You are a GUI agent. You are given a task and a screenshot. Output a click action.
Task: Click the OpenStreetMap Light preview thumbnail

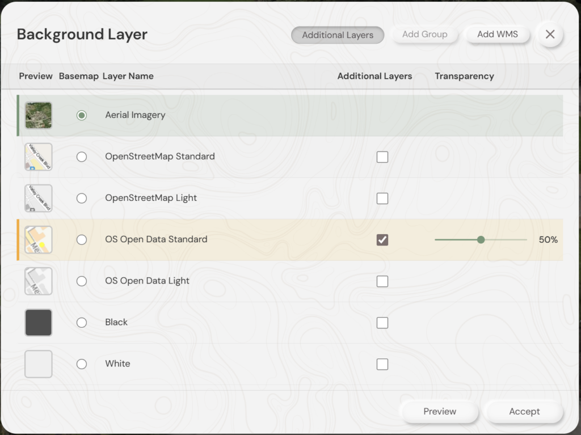pos(39,198)
